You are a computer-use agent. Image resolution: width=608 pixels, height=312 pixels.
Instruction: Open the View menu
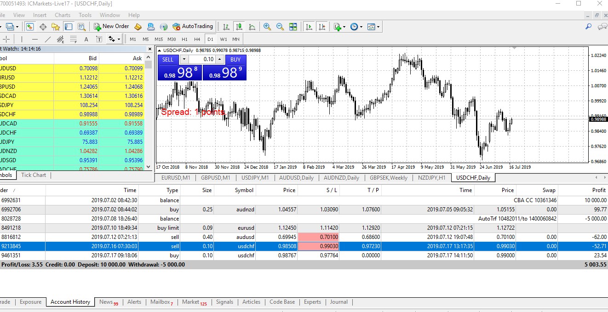(x=19, y=15)
